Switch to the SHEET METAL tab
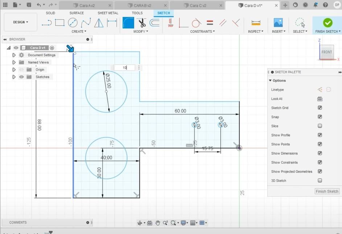The height and width of the screenshot is (234, 342). click(108, 13)
